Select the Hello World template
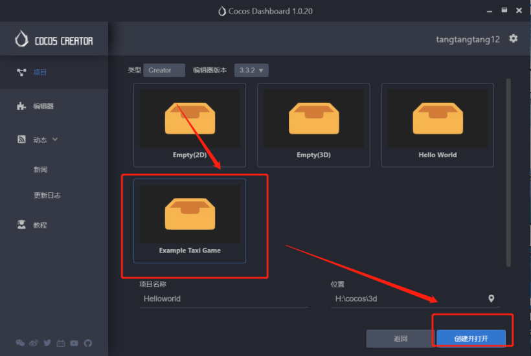 pyautogui.click(x=438, y=125)
